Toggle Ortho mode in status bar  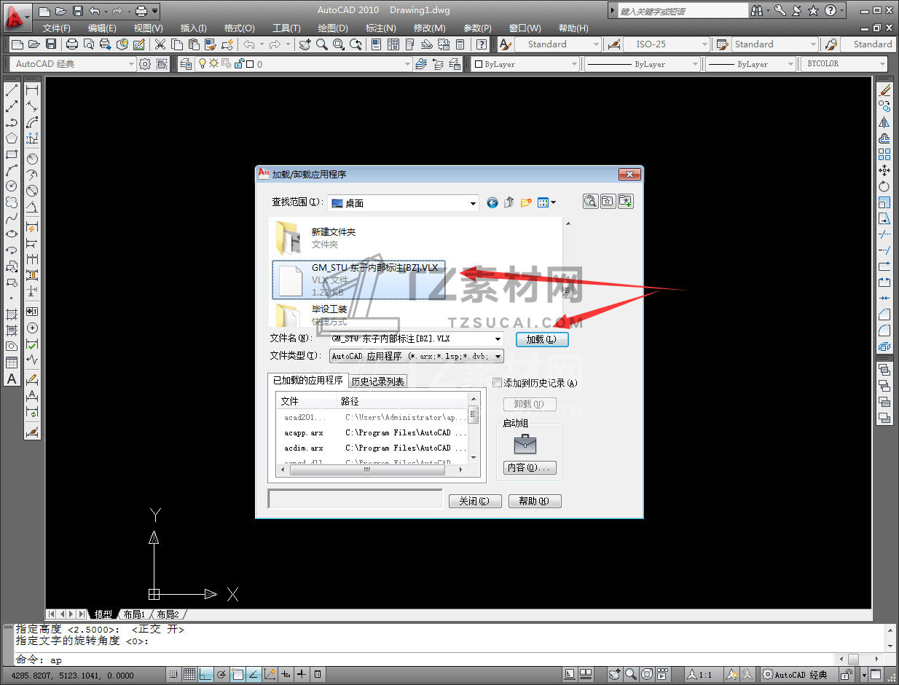point(205,675)
